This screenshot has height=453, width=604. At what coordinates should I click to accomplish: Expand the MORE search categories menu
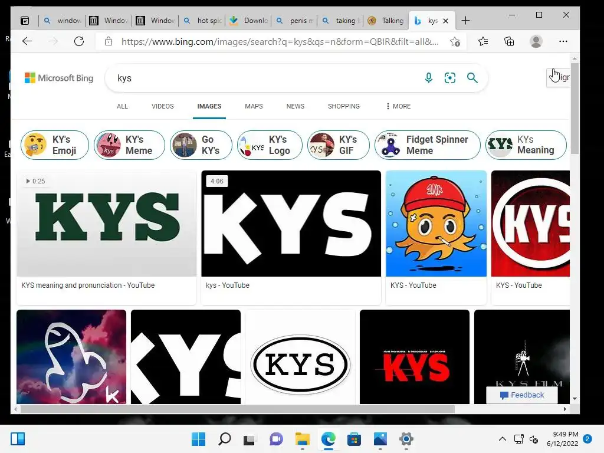coord(398,106)
